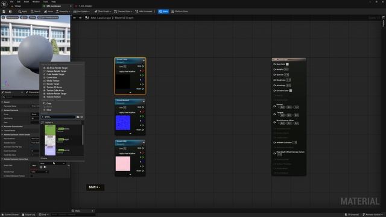Open the Clean Graph dropdown
Screen dimensions: 386x217
click(x=103, y=11)
